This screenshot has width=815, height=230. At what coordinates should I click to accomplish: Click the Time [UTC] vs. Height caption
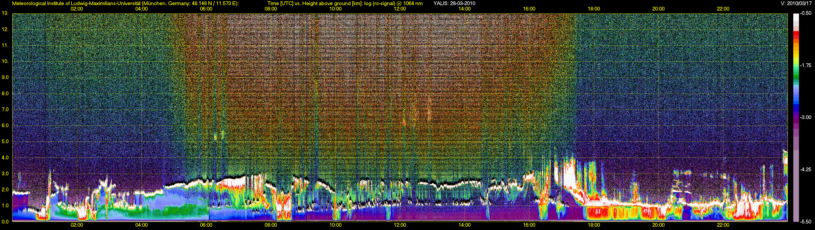click(x=345, y=4)
